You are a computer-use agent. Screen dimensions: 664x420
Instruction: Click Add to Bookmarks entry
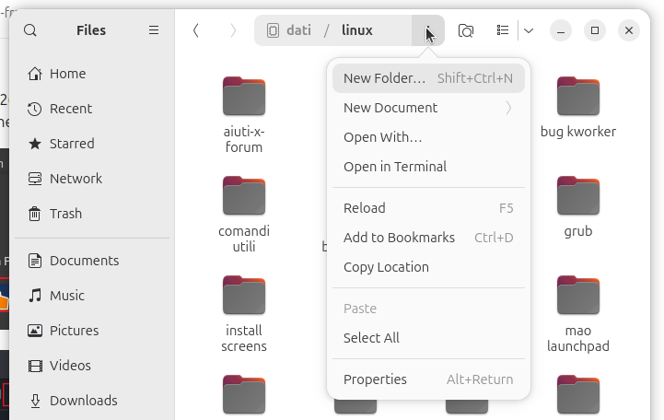pyautogui.click(x=399, y=238)
